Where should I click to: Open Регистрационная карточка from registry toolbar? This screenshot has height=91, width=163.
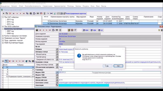coord(75,13)
